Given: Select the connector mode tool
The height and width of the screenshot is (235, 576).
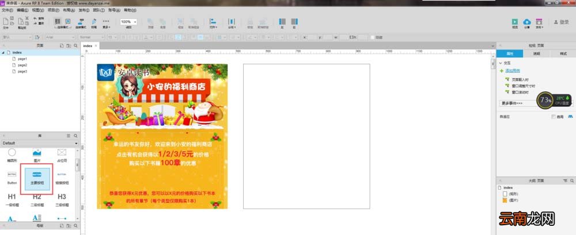Looking at the screenshot, I should tap(81, 22).
